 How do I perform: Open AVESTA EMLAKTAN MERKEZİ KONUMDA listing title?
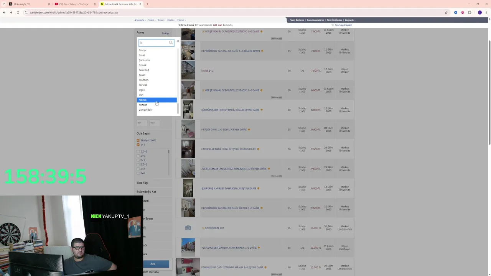point(234,169)
